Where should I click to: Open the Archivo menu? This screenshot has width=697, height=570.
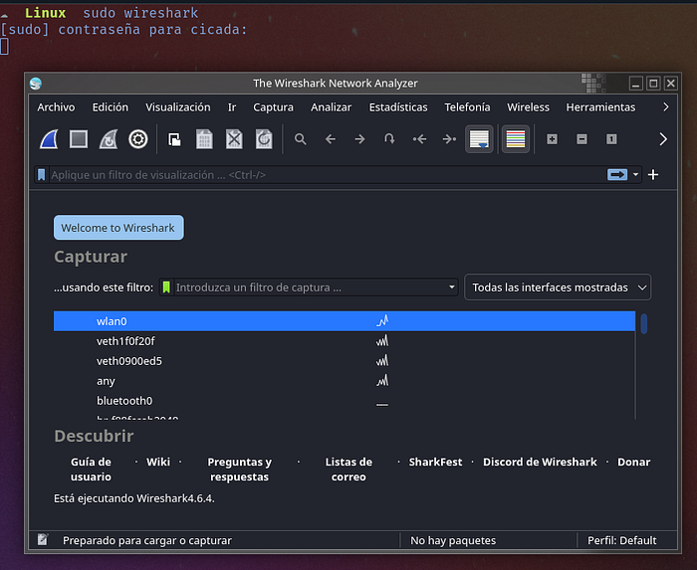click(x=56, y=107)
